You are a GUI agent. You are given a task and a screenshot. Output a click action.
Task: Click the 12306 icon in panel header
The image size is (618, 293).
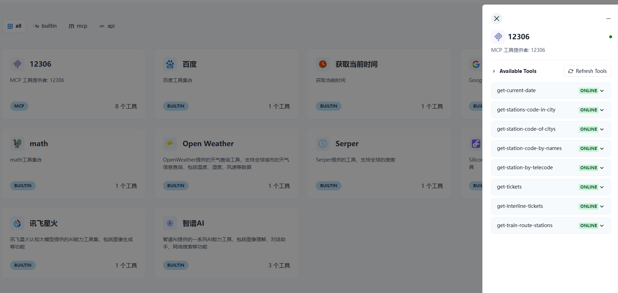pos(498,37)
